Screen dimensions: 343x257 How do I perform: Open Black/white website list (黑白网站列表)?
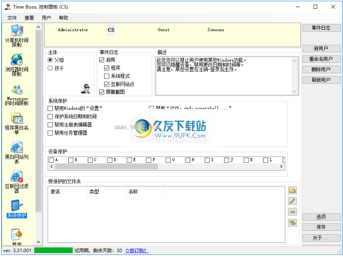point(17,153)
